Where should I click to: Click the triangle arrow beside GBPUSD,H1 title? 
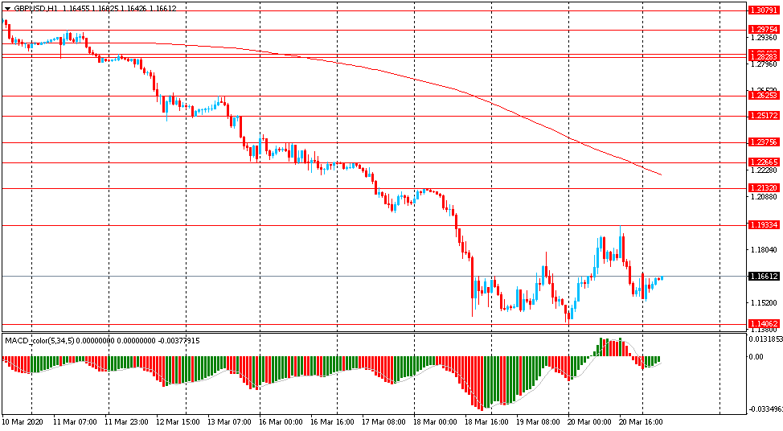[x=7, y=7]
